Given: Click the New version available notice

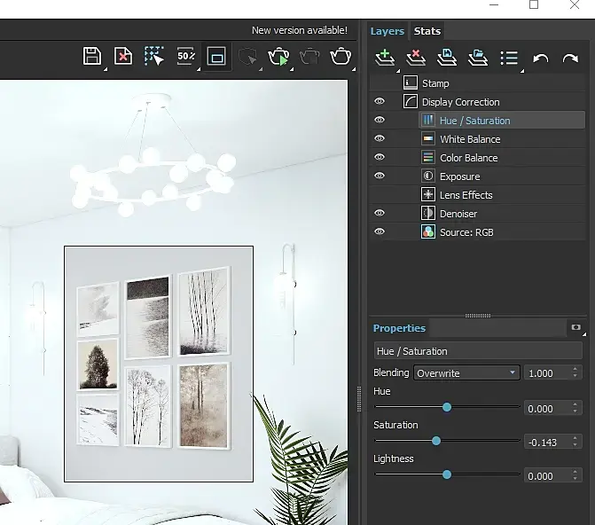Looking at the screenshot, I should [x=300, y=30].
